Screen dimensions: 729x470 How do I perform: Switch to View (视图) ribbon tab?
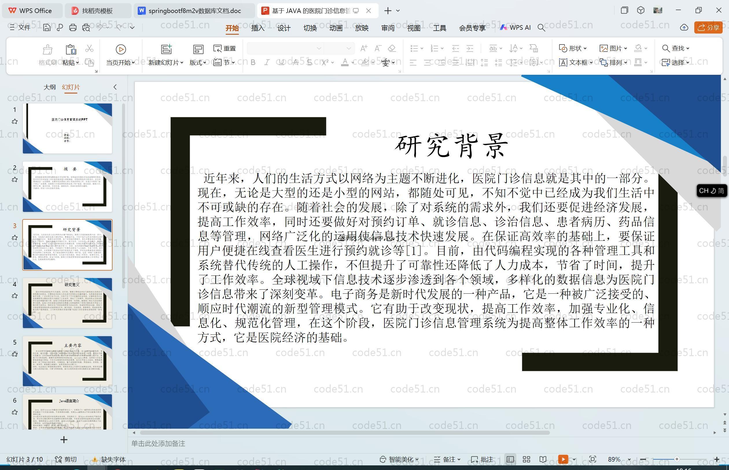coord(414,28)
